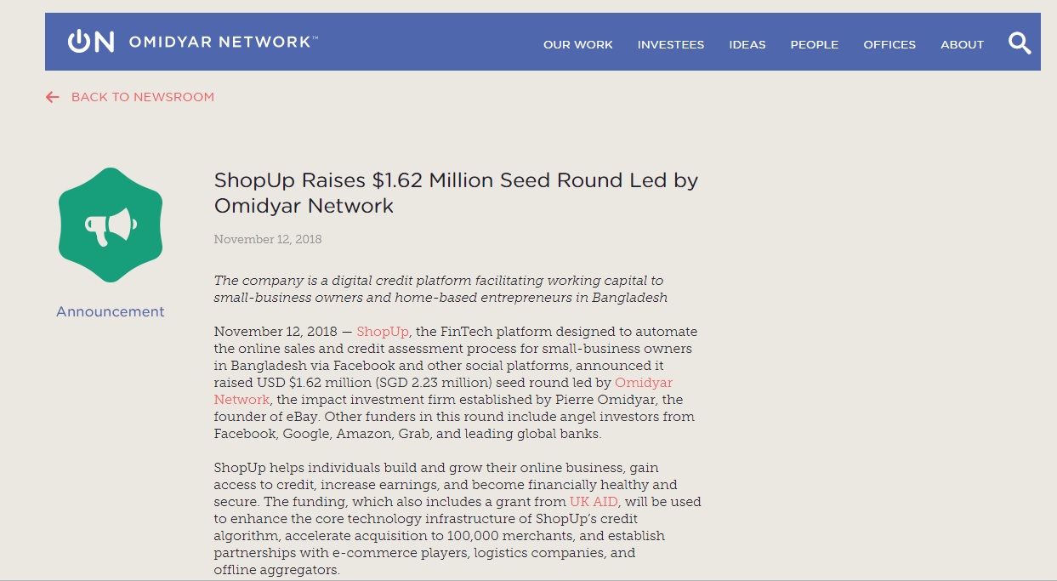Viewport: 1057px width, 581px height.
Task: Click the paragraph beginning ShopUp helps individuals
Action: coord(457,519)
